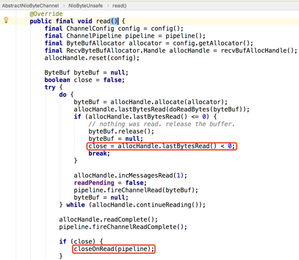Click the break statement
This screenshot has width=299, height=260.
coord(99,153)
